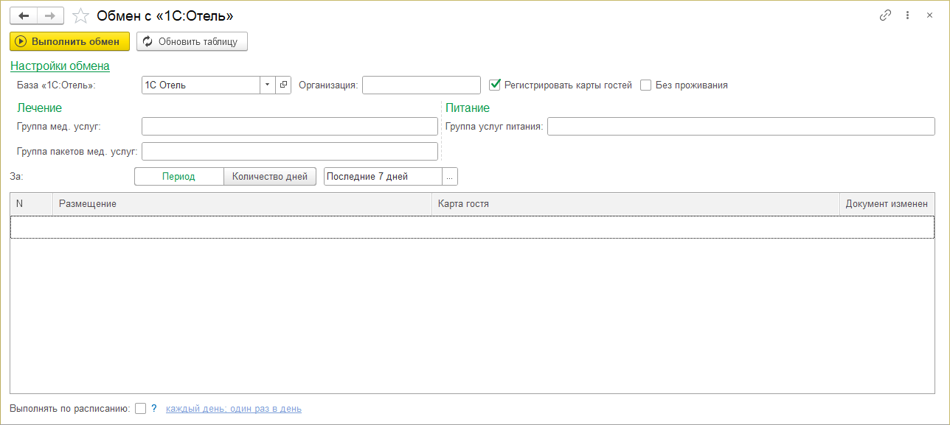The height and width of the screenshot is (425, 950).
Task: Close the exchange form with X
Action: tap(929, 15)
